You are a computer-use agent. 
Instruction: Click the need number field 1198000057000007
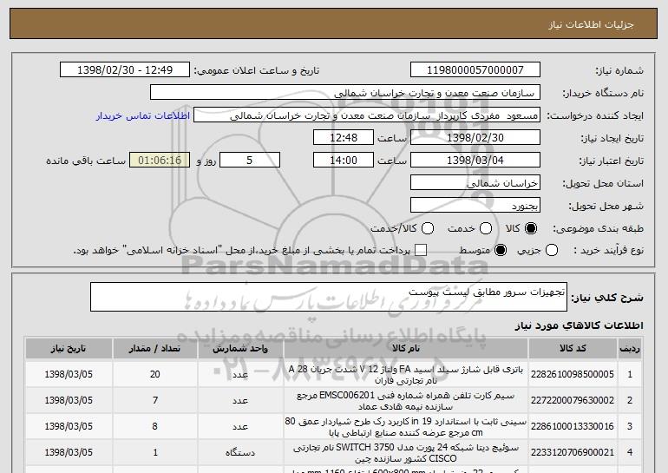pos(475,70)
